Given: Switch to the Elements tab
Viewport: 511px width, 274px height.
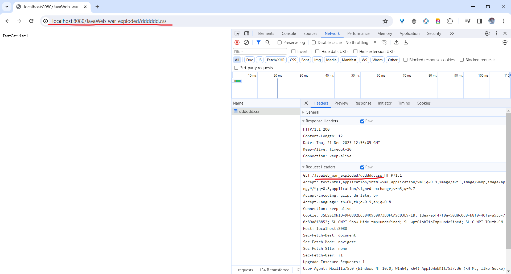Looking at the screenshot, I should tap(266, 34).
